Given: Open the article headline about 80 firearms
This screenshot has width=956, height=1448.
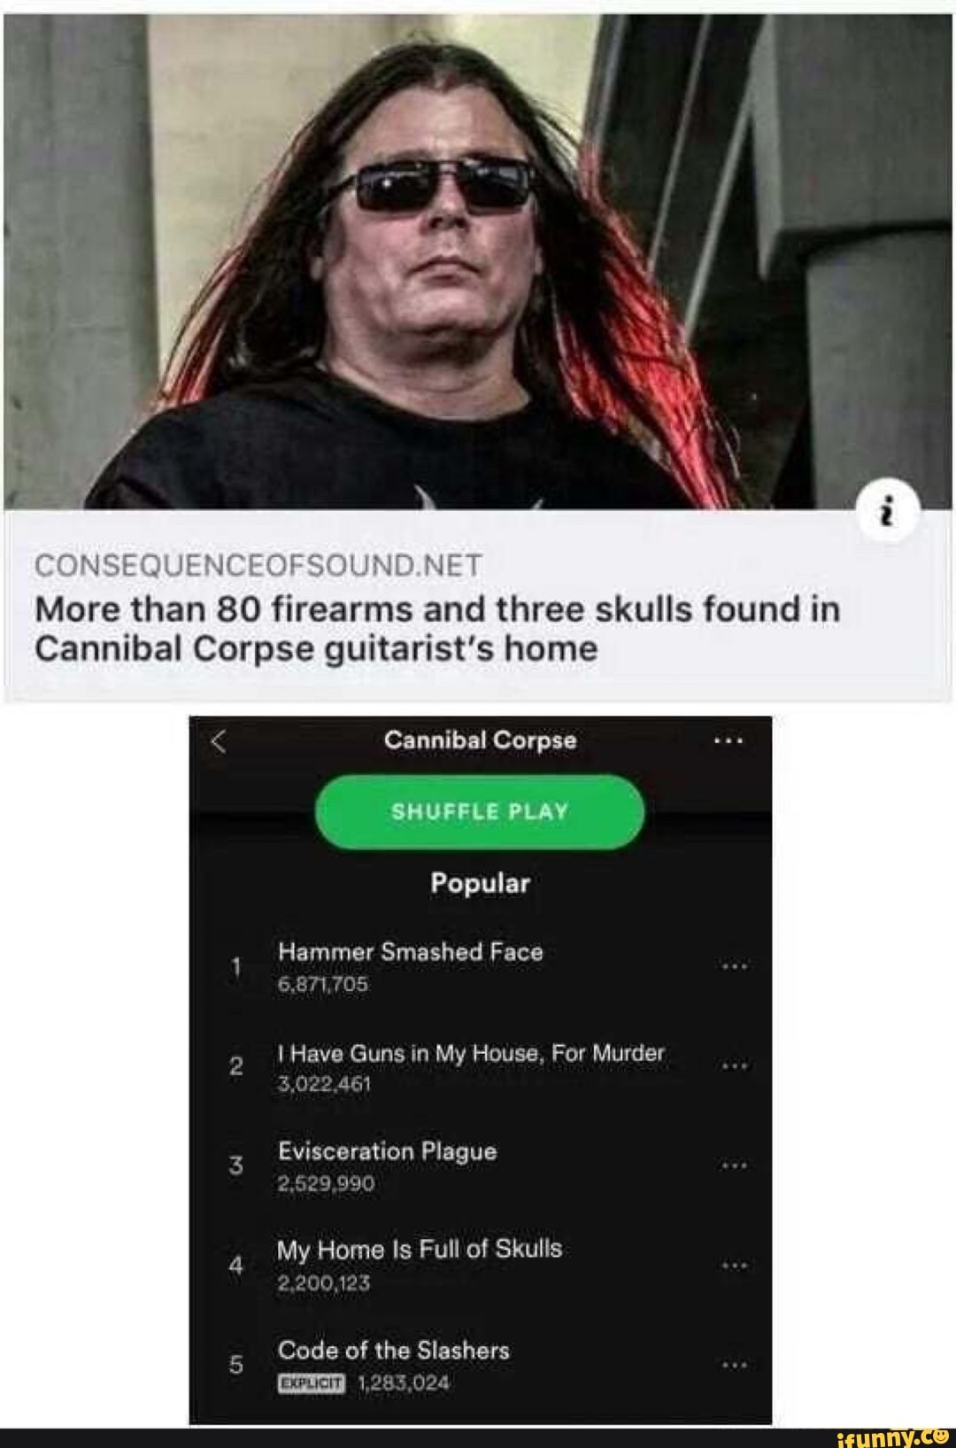Looking at the screenshot, I should 437,629.
